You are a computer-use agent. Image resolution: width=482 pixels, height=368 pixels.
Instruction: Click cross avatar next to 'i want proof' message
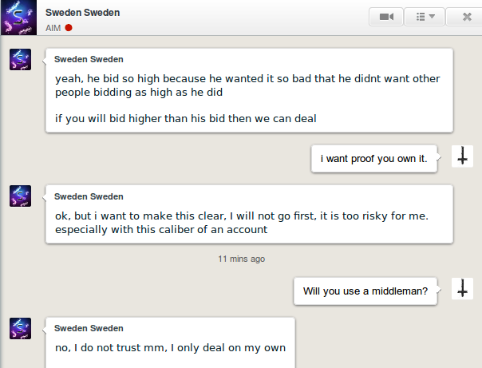click(462, 156)
